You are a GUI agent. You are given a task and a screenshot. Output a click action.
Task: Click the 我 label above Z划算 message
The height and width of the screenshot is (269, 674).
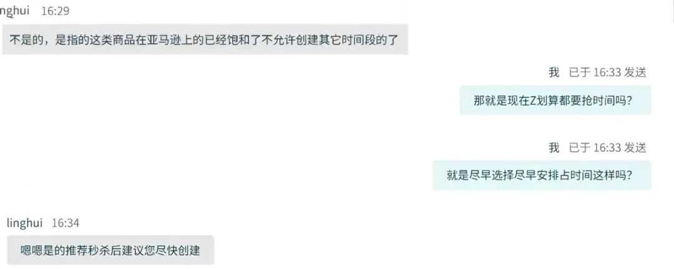[x=554, y=72]
